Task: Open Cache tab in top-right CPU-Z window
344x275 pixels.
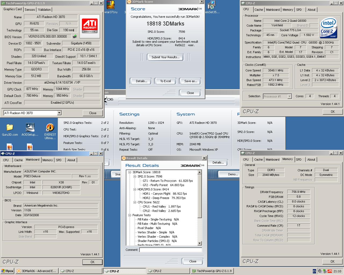Action: pyautogui.click(x=259, y=10)
